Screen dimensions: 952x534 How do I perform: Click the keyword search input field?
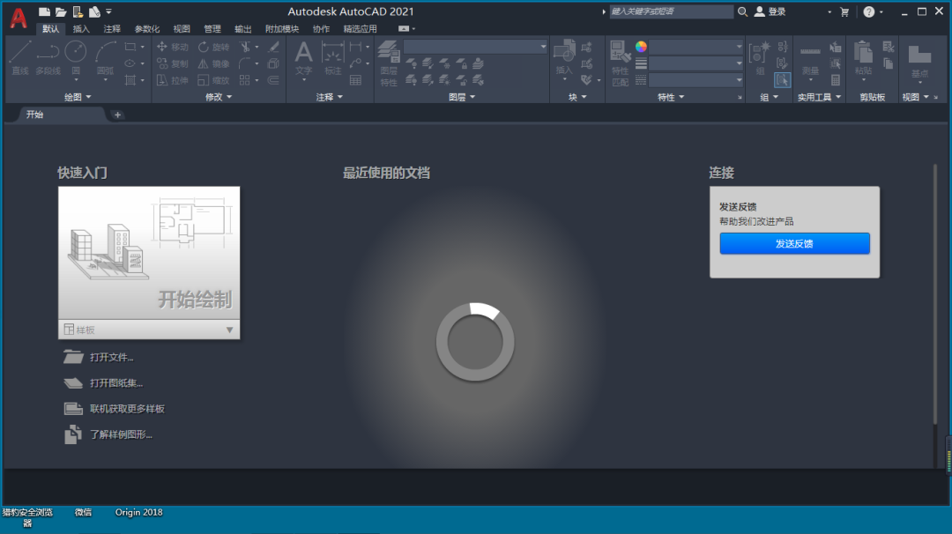click(x=671, y=11)
